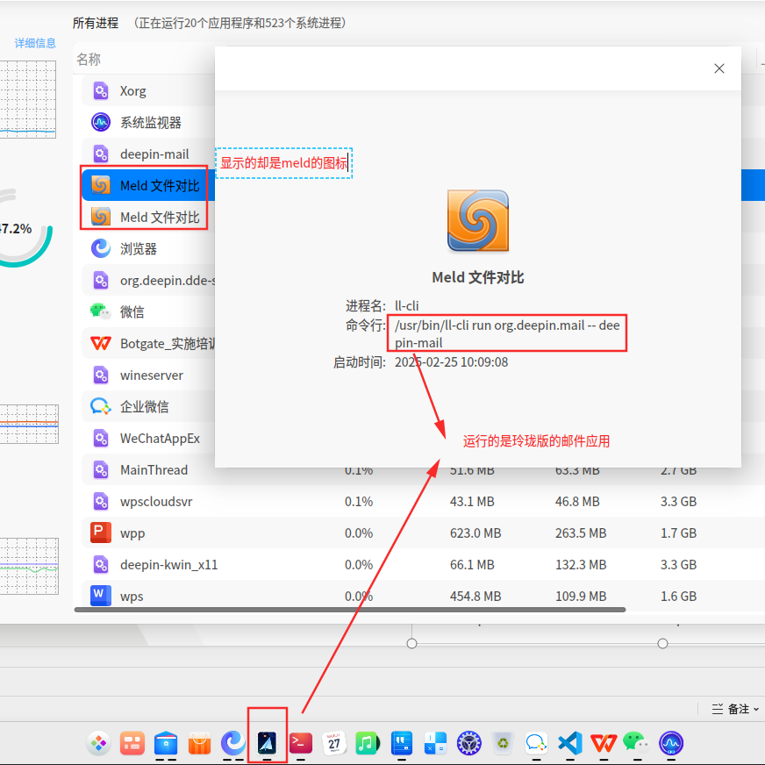765x765 pixels.
Task: Open the calculator icon in the dock
Action: pos(435,743)
